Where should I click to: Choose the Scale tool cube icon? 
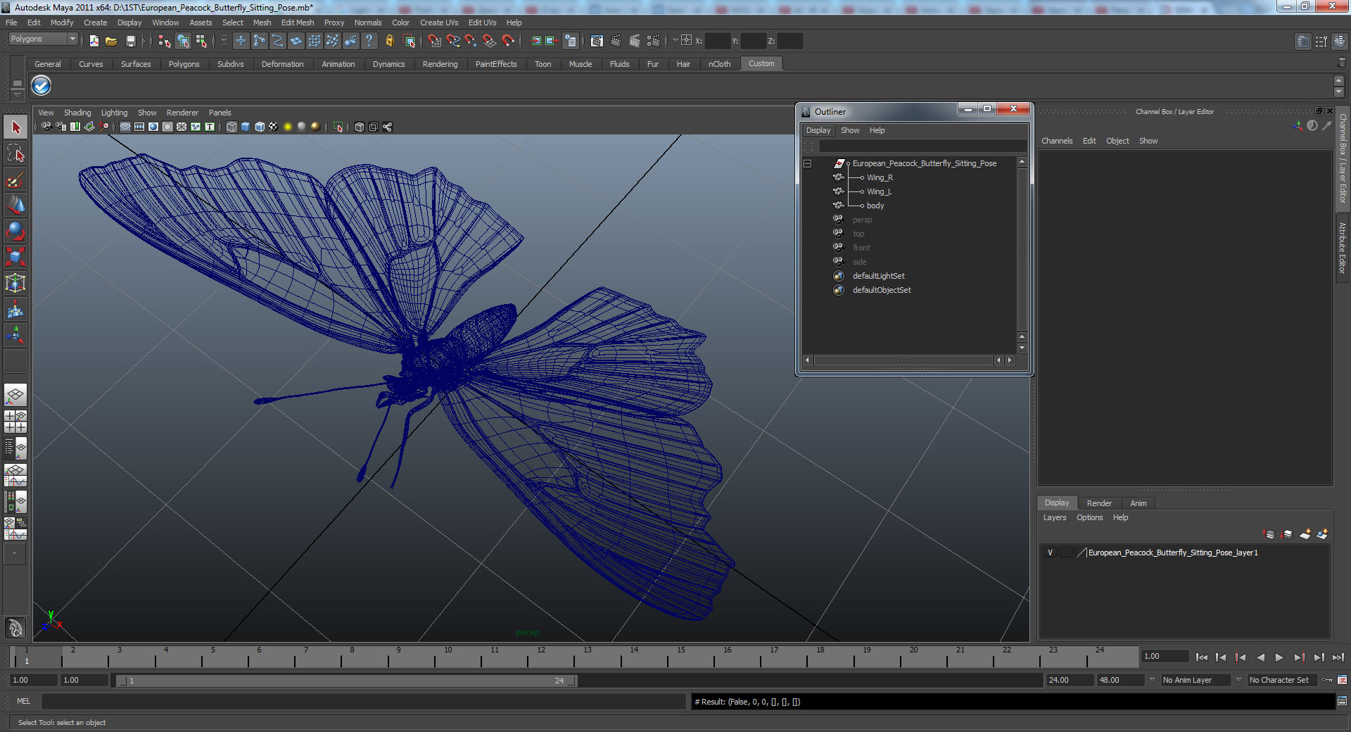coord(15,257)
